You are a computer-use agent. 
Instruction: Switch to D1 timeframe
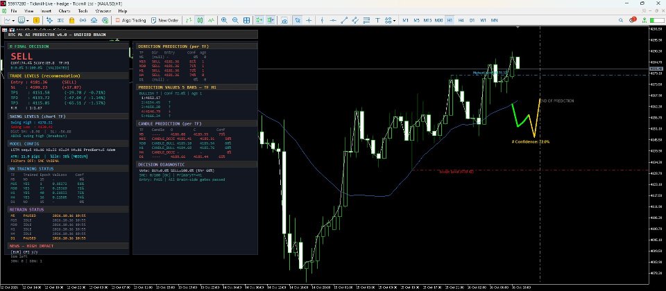click(472, 20)
